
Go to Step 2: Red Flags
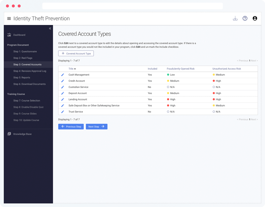23,58
